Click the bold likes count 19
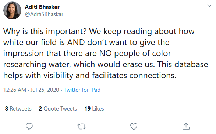216x134 pixels. click(88, 109)
